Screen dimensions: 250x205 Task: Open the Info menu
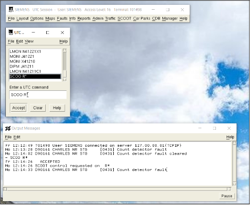click(72, 18)
